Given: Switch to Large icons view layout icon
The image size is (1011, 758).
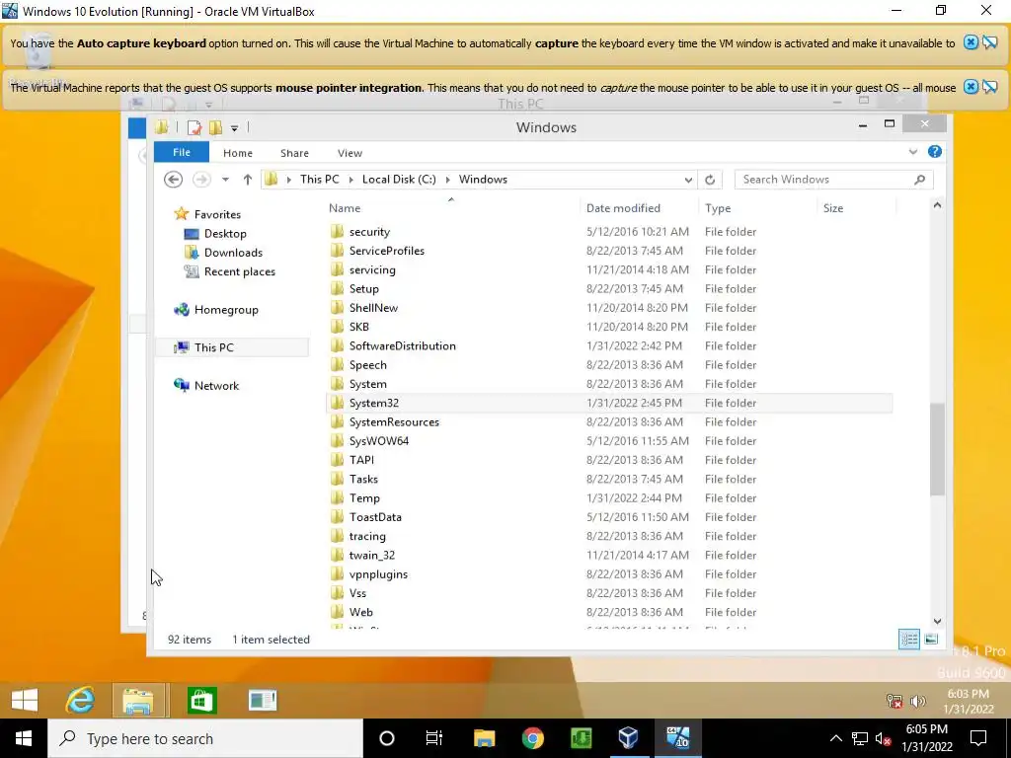Looking at the screenshot, I should pyautogui.click(x=931, y=640).
